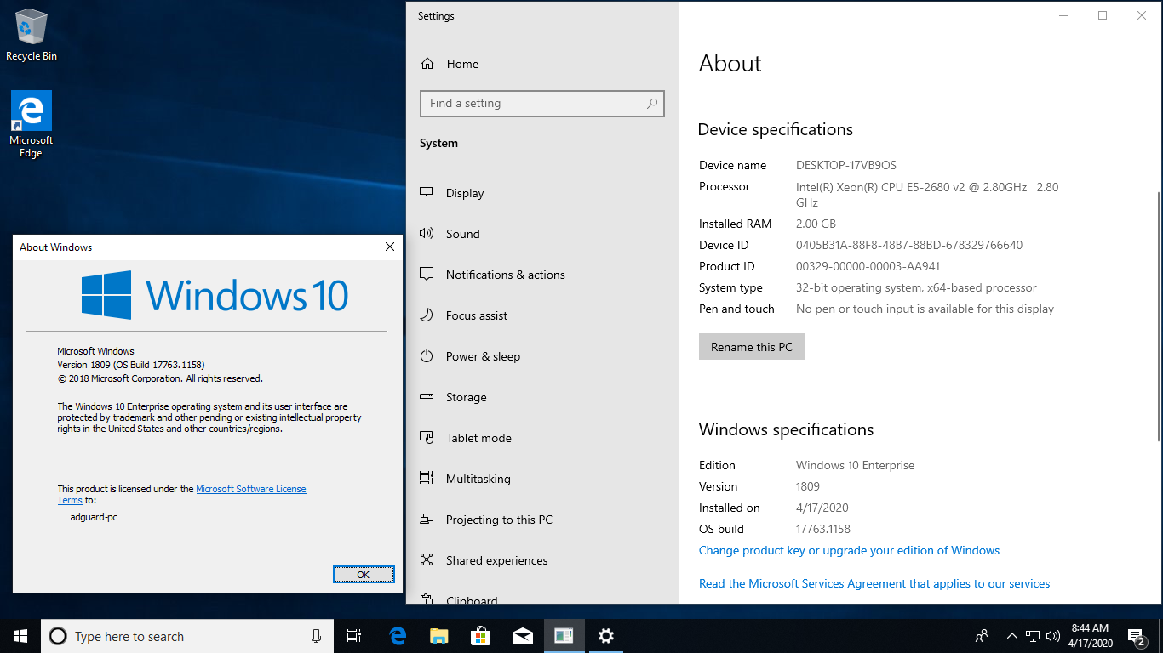Click the Projecting to this PC icon
The height and width of the screenshot is (653, 1163).
tap(427, 520)
